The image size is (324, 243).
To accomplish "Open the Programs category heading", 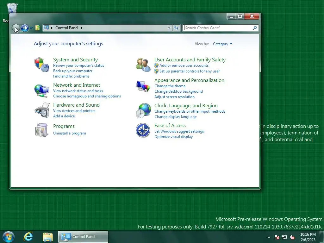I will click(64, 126).
